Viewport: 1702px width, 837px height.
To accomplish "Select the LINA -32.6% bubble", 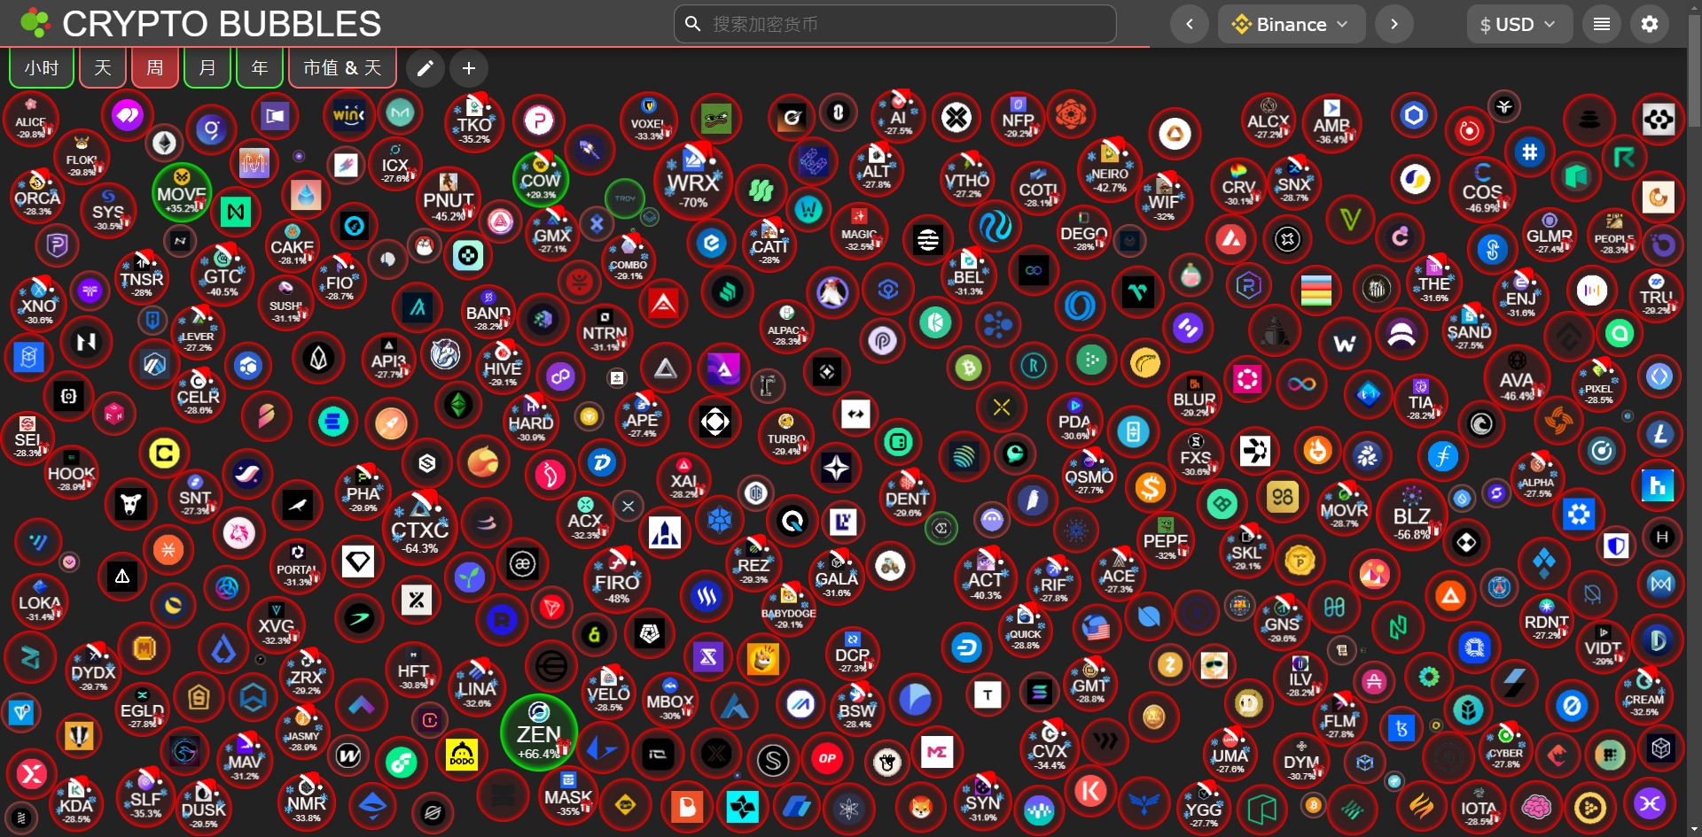I will point(477,687).
